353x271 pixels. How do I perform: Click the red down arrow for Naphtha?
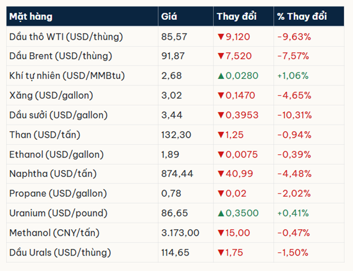(x=221, y=174)
